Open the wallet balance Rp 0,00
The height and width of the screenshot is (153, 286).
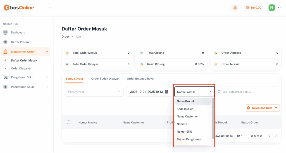tap(253, 8)
